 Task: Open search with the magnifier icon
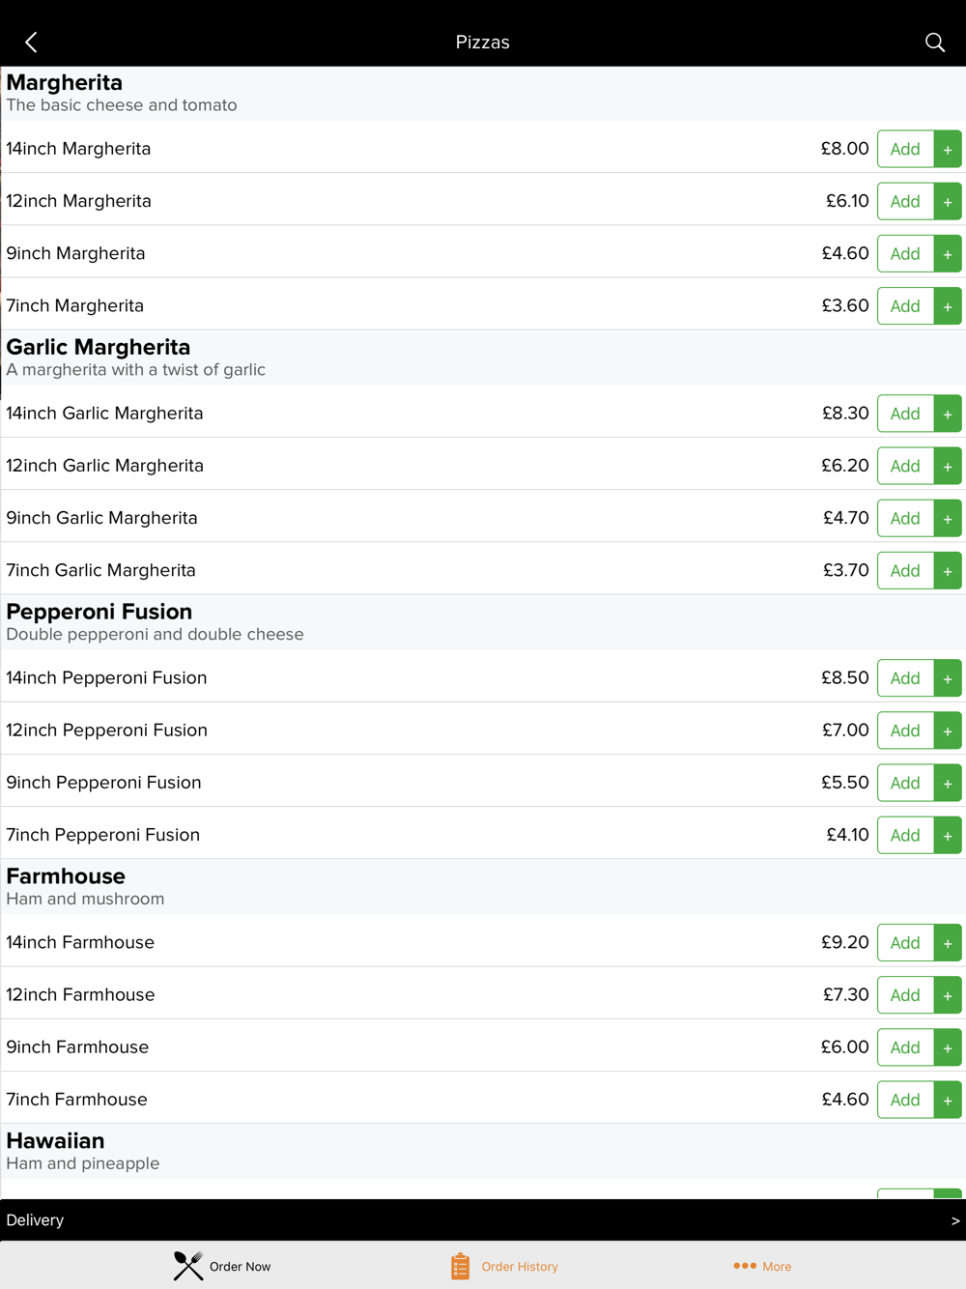[934, 43]
